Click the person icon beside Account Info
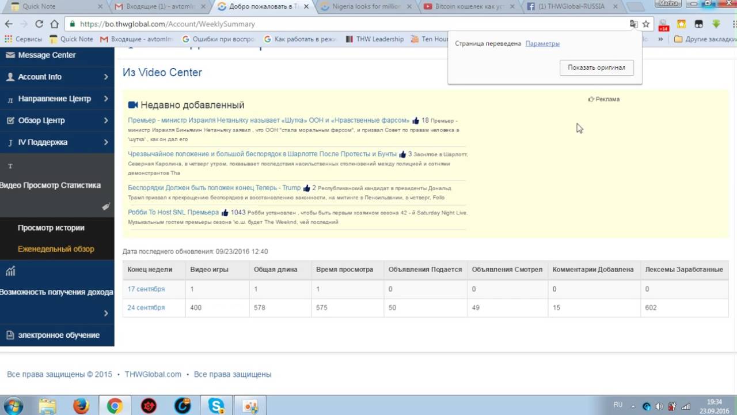737x415 pixels. (x=10, y=77)
